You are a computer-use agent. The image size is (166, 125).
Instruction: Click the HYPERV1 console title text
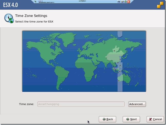pyautogui.click(x=82, y=1)
